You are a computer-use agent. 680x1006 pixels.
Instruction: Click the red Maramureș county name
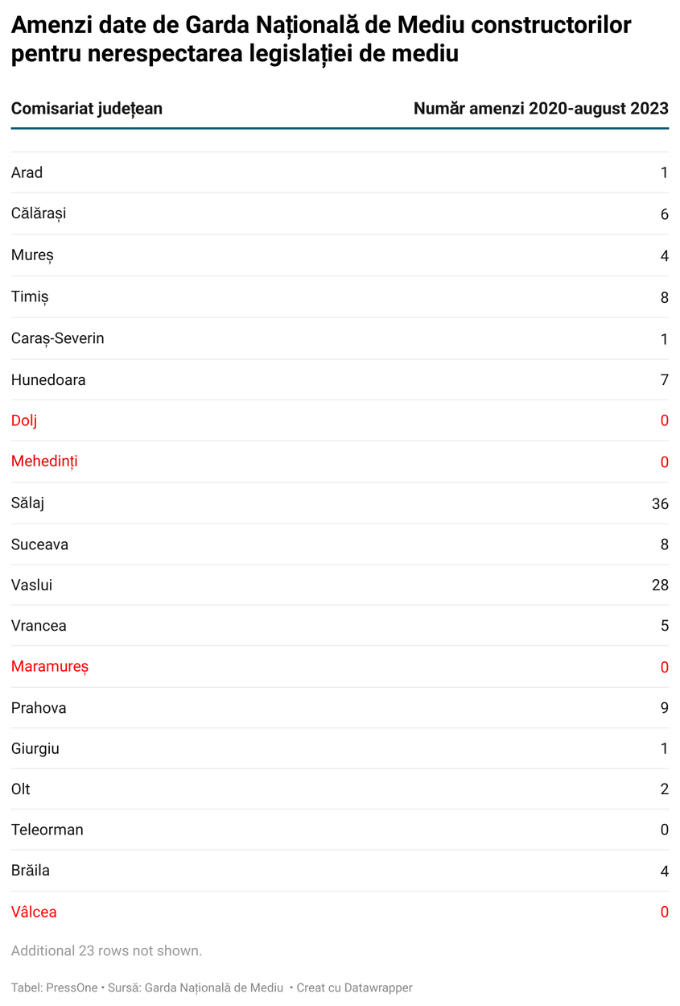pyautogui.click(x=50, y=667)
